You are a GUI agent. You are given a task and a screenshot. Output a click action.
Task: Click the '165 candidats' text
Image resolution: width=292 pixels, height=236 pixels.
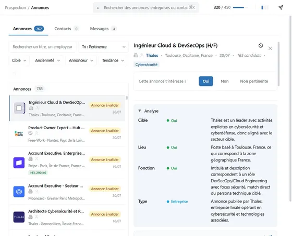pyautogui.click(x=249, y=55)
